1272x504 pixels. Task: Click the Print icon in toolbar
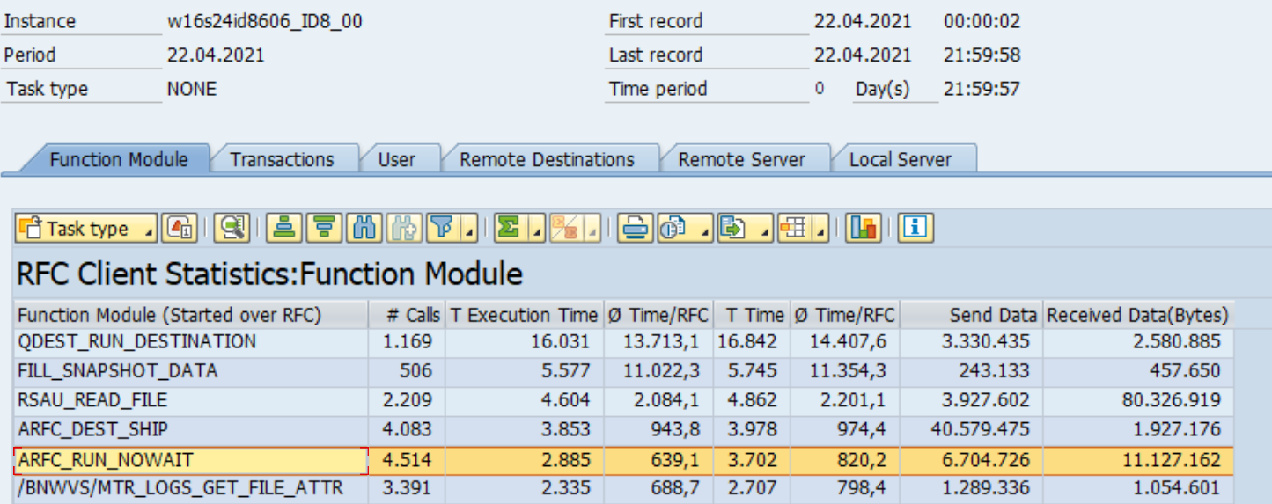pyautogui.click(x=634, y=229)
